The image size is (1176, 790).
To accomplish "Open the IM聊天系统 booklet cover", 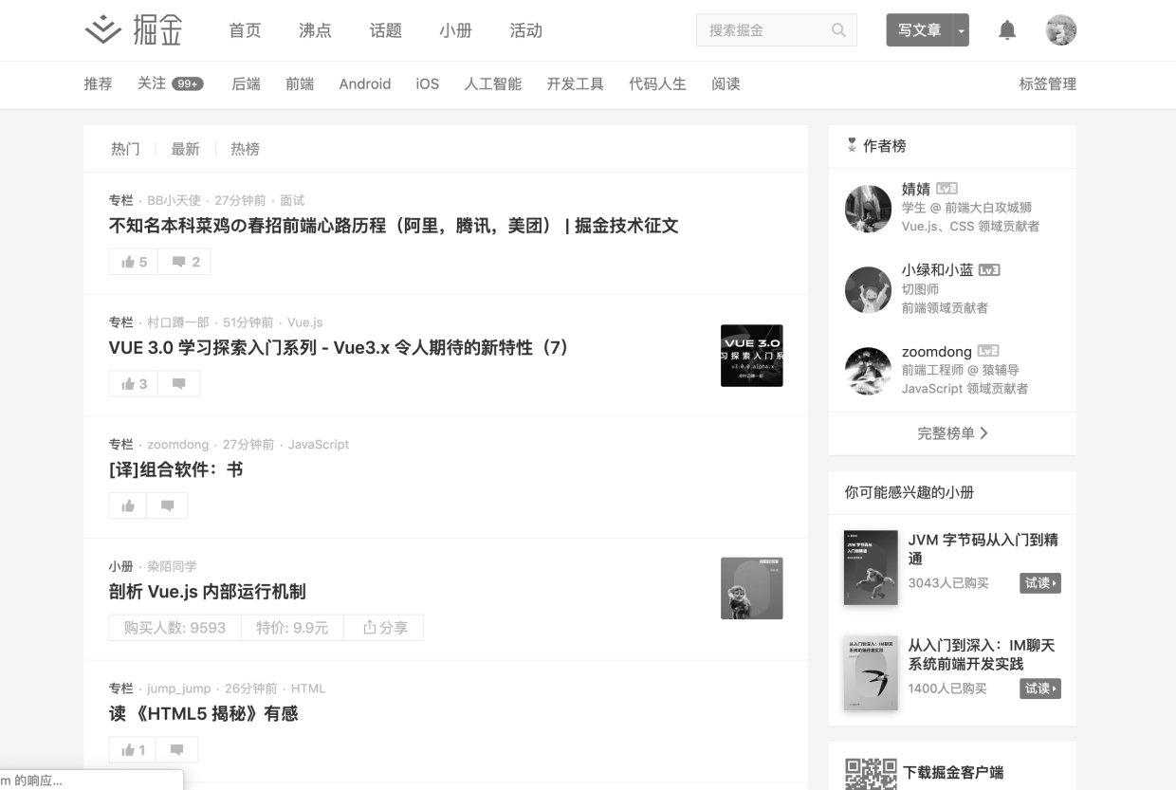I will pos(871,673).
